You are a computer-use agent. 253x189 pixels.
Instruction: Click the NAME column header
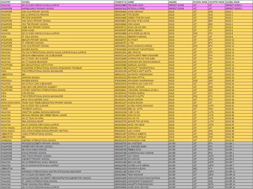tap(148, 2)
